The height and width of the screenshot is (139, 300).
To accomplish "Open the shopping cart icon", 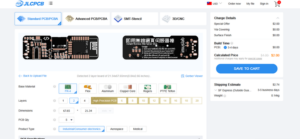I will click(x=277, y=4).
